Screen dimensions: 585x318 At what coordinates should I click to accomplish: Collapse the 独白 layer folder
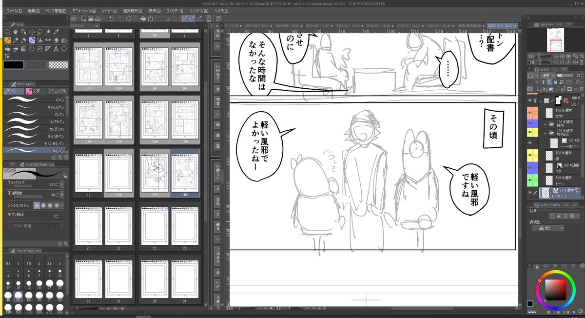545,124
